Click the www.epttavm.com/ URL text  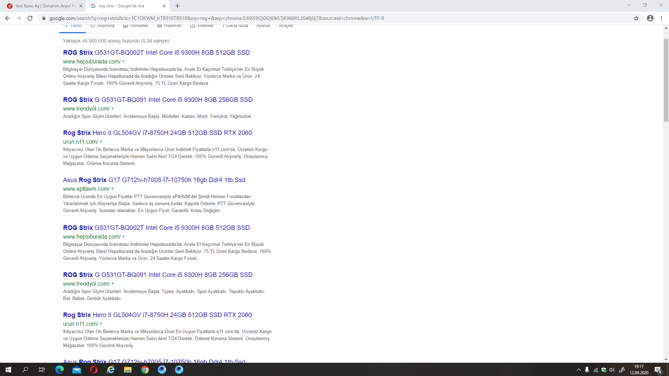point(86,189)
